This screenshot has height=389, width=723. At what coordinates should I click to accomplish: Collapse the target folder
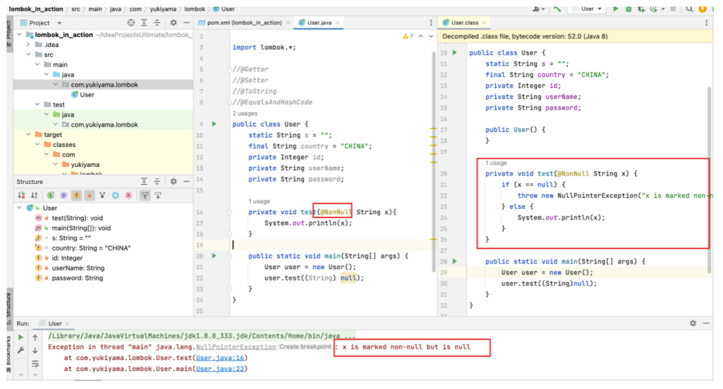[28, 135]
